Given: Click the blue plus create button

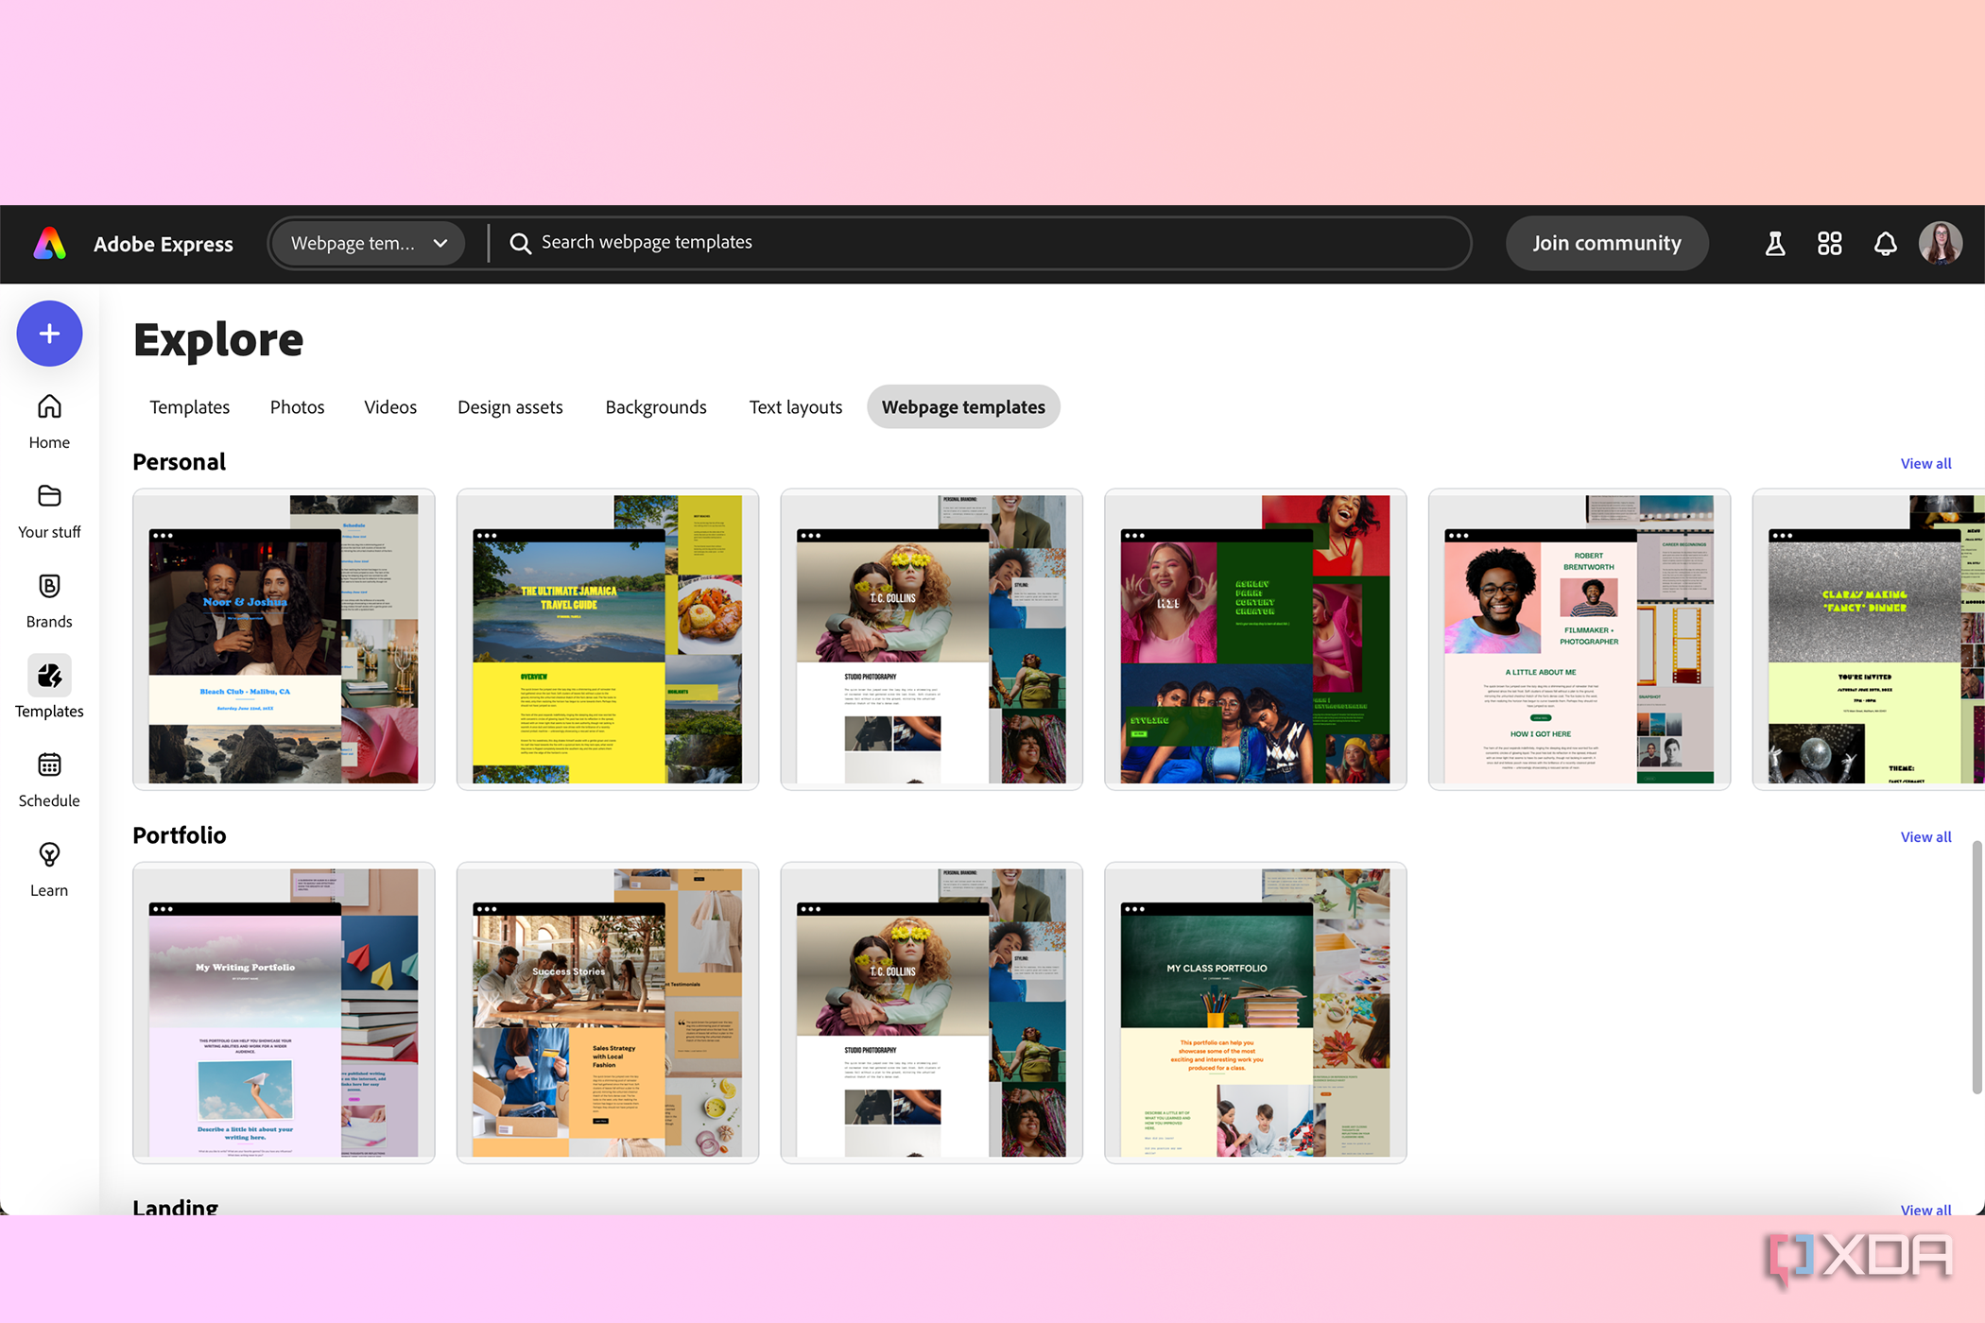Looking at the screenshot, I should [x=49, y=334].
